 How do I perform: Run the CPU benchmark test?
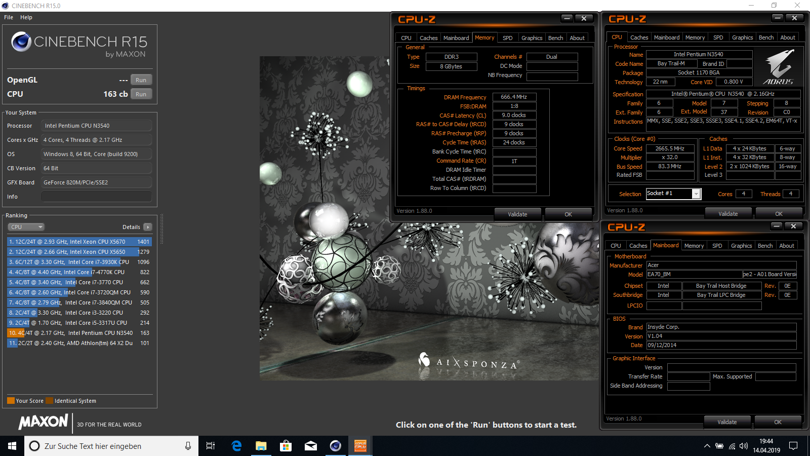[141, 94]
